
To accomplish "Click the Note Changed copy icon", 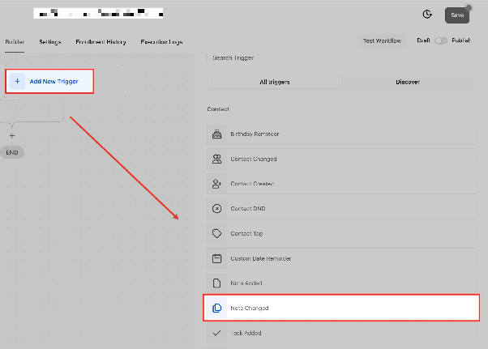I will point(217,308).
